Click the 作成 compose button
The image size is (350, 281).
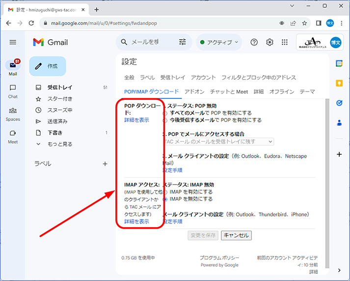pos(48,66)
